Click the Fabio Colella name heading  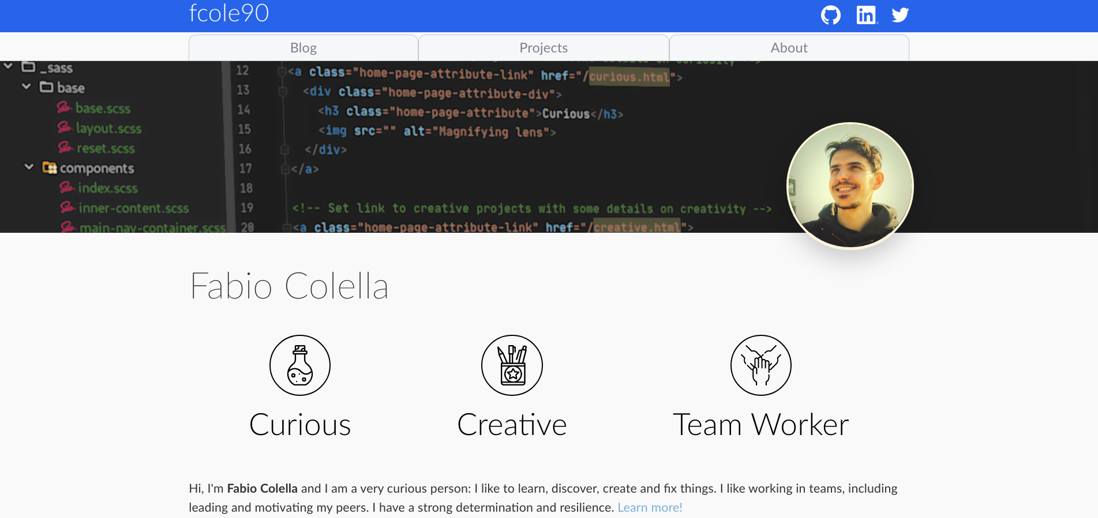click(x=289, y=286)
